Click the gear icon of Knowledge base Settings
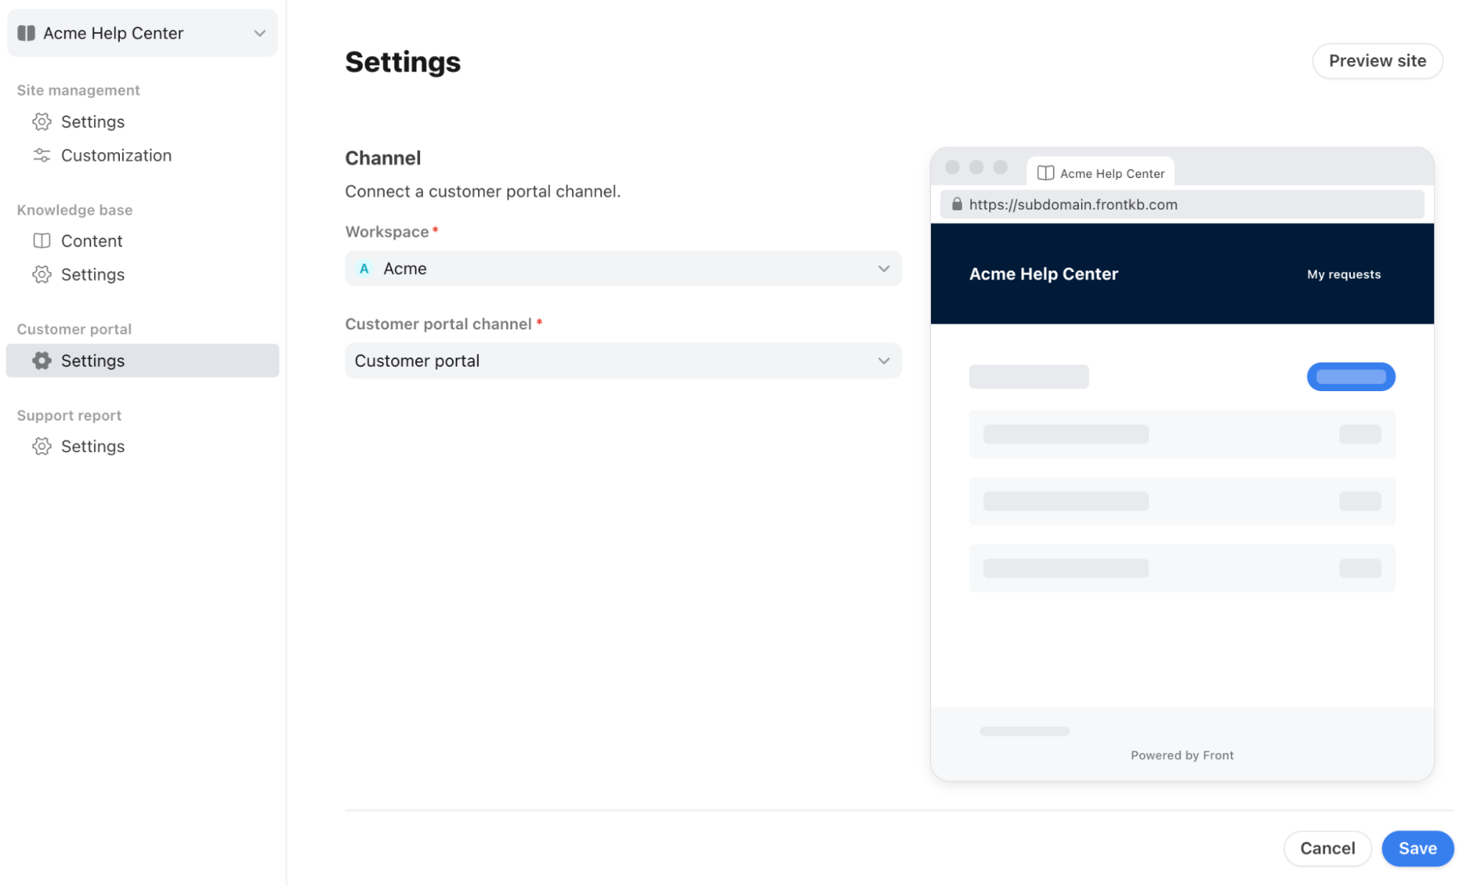Screen dimensions: 1470x886 (x=42, y=274)
